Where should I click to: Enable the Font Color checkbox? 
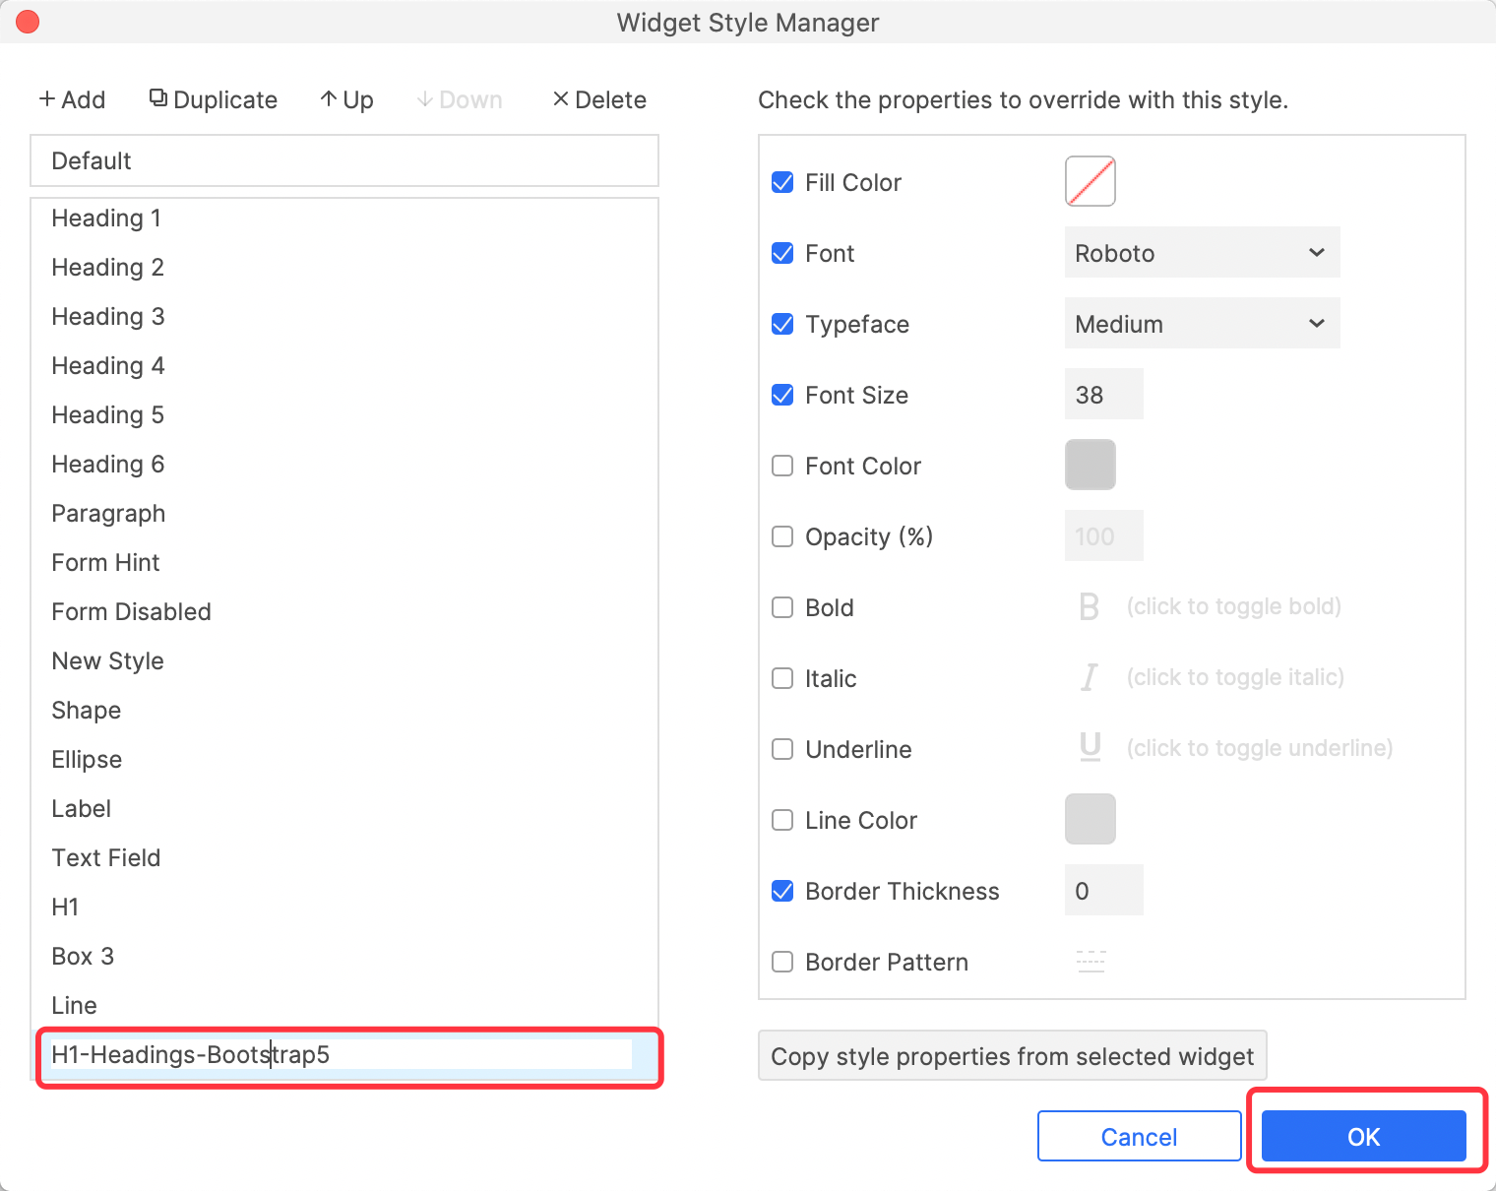point(782,466)
